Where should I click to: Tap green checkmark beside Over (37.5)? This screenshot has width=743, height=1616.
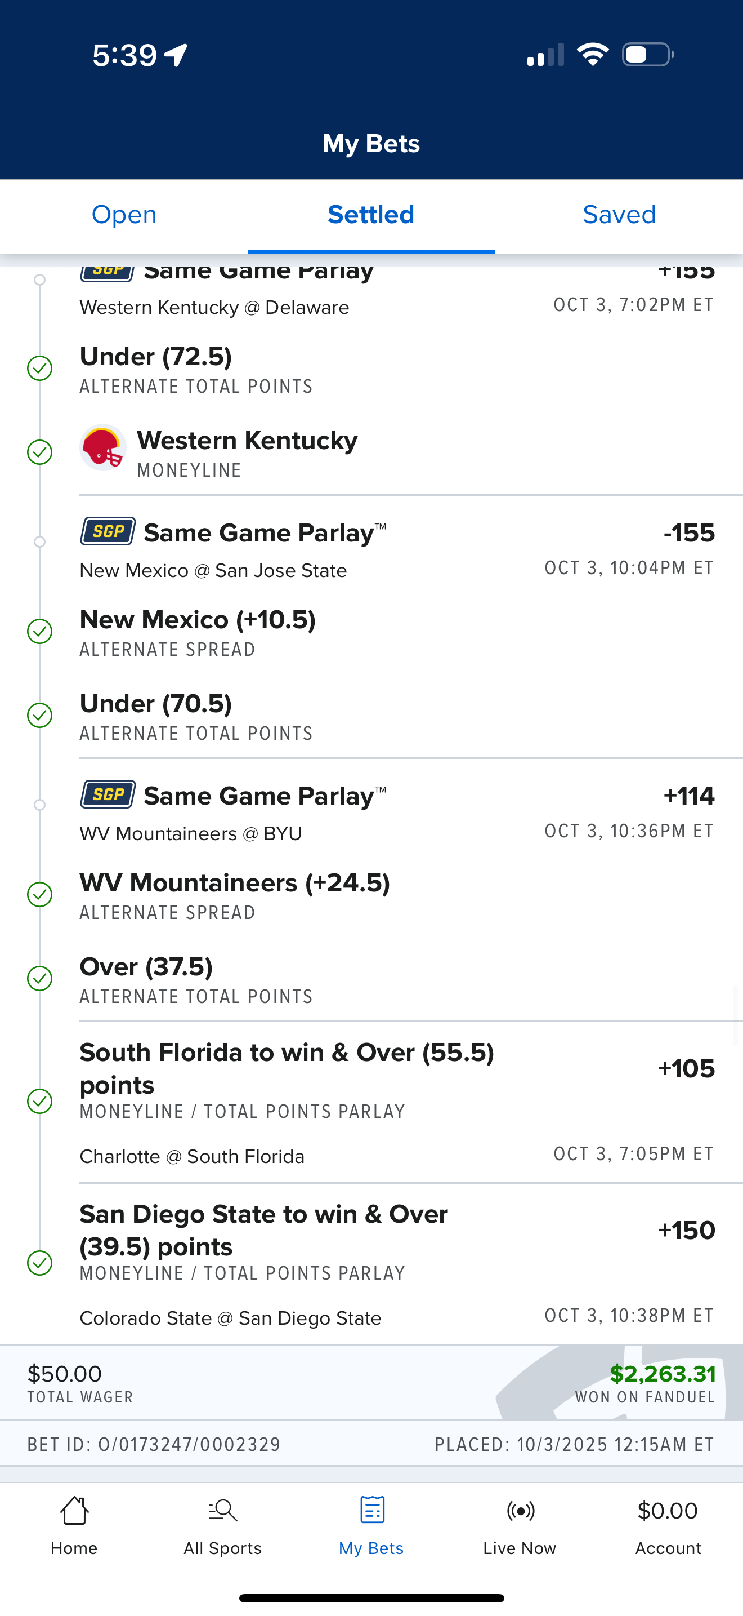point(39,978)
